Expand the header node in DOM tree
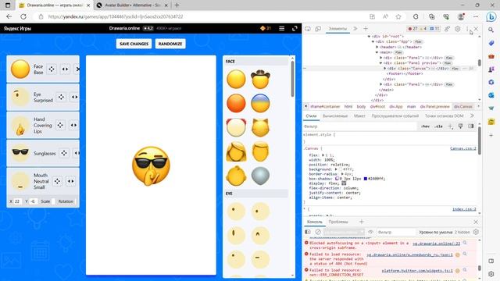 point(377,47)
